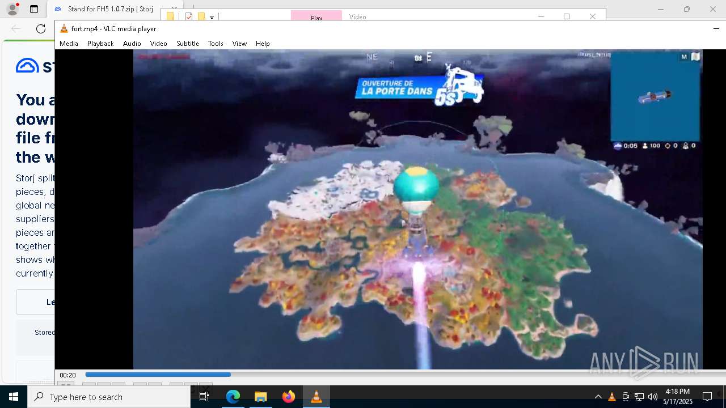Click the Type here to search box
Viewport: 726px width, 408px height.
tap(109, 397)
